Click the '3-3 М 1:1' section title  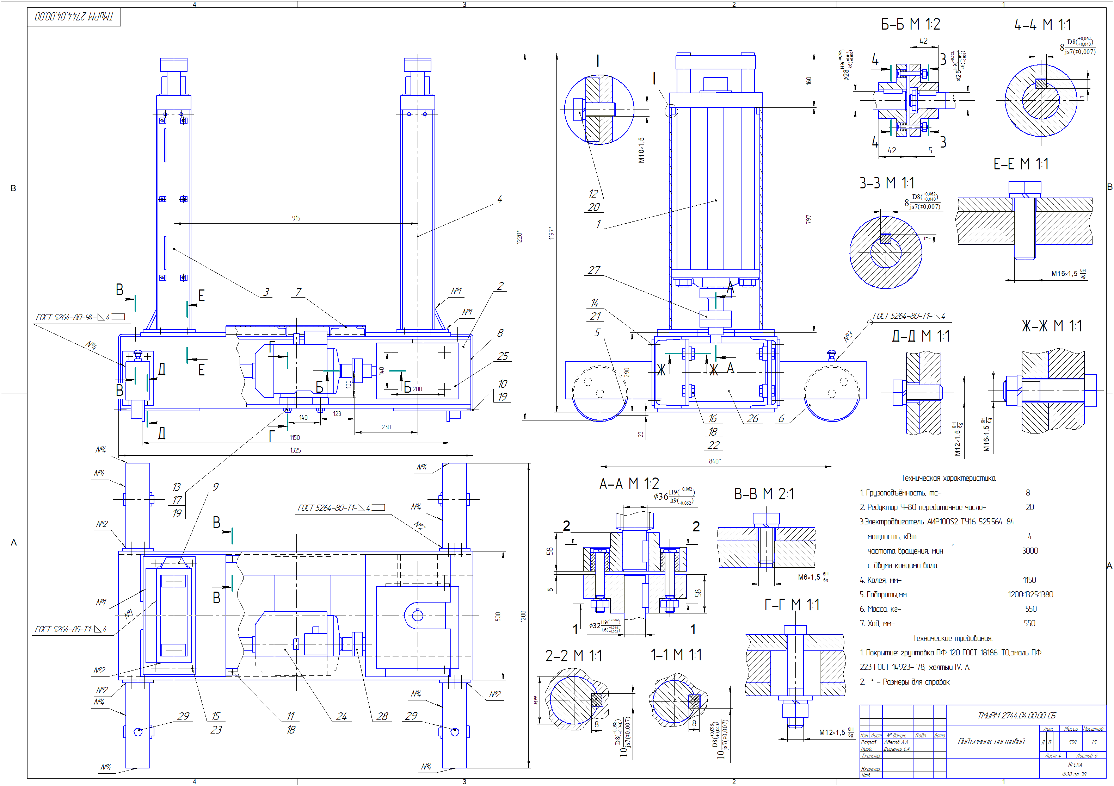tap(887, 183)
